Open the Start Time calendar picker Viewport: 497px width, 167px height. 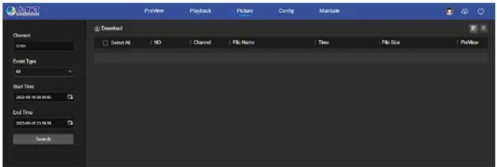[x=70, y=96]
